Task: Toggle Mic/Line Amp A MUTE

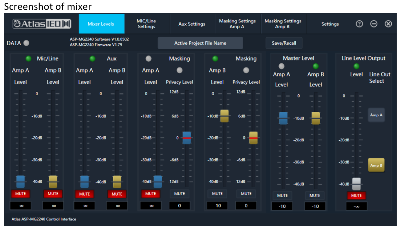Action: pos(20,194)
